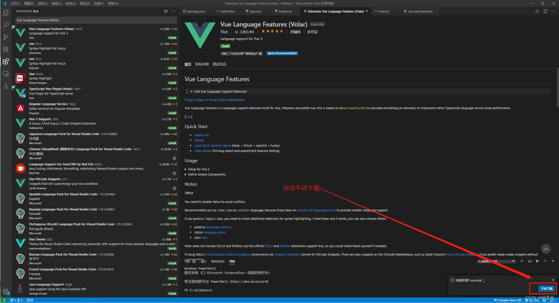Split the editor to the right

545,11
